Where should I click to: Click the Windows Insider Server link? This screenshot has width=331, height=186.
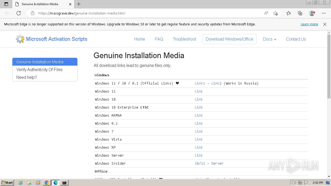pos(217,163)
